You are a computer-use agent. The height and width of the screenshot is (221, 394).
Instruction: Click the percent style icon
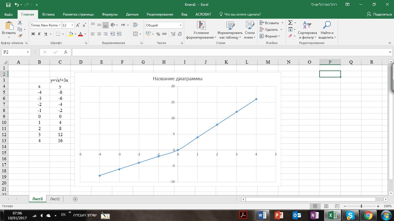[x=158, y=34]
